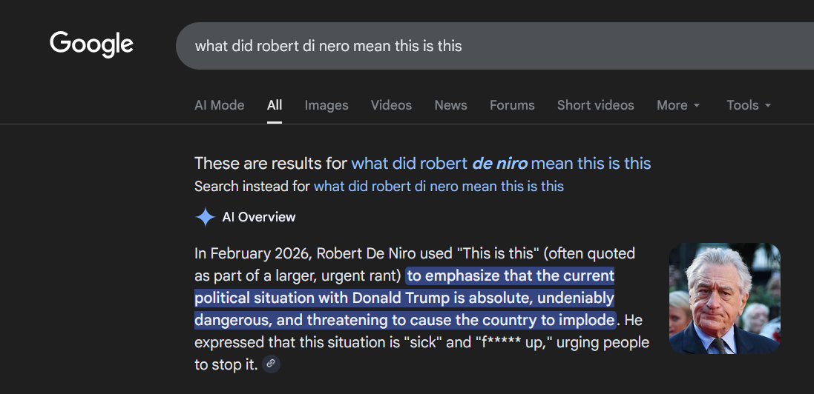This screenshot has height=394, width=814.
Task: Switch to the AI Mode tab
Action: tap(219, 105)
